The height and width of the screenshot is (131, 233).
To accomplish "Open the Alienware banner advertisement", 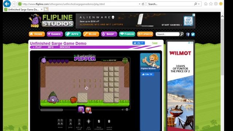I will (135, 21).
